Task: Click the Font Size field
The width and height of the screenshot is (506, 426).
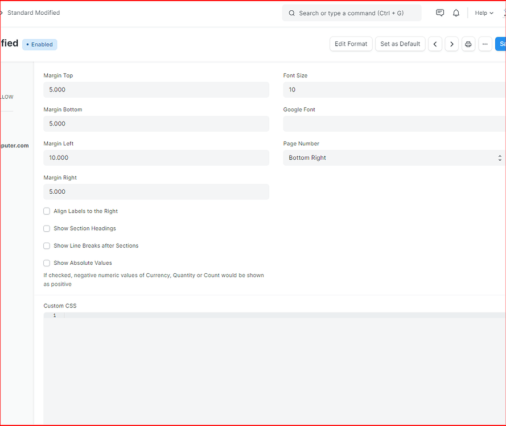Action: pyautogui.click(x=394, y=90)
